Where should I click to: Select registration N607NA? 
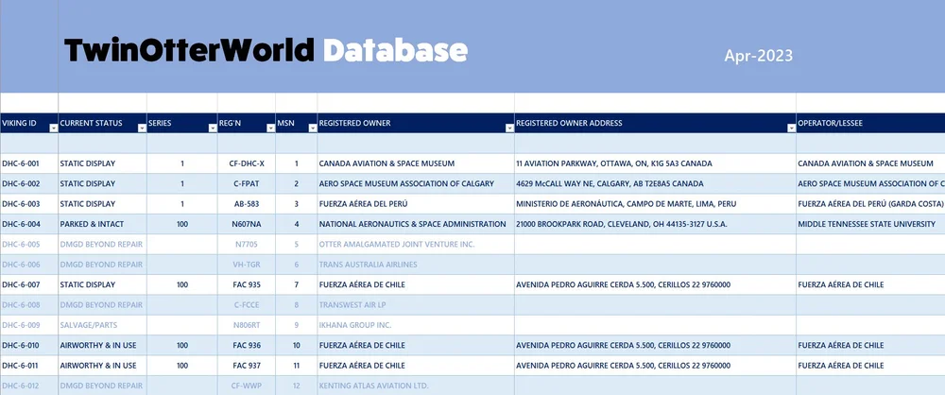[x=247, y=224]
